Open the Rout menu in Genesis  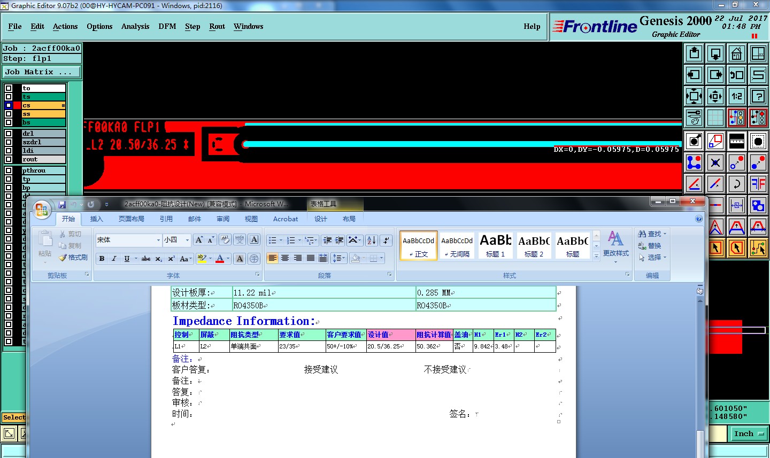click(217, 26)
